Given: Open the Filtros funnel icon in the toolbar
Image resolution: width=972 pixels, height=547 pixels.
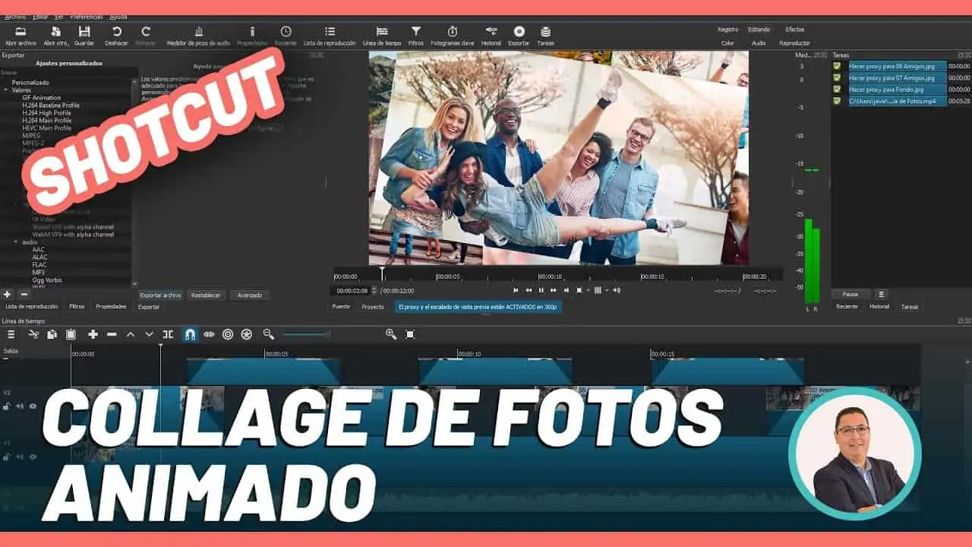Looking at the screenshot, I should coord(416,32).
